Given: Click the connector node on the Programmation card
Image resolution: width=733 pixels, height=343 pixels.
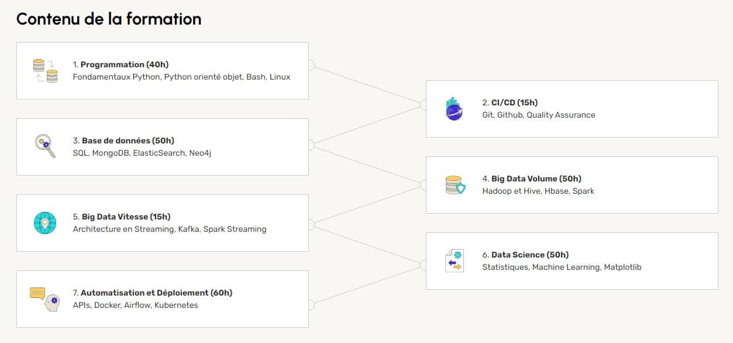Looking at the screenshot, I should point(311,65).
